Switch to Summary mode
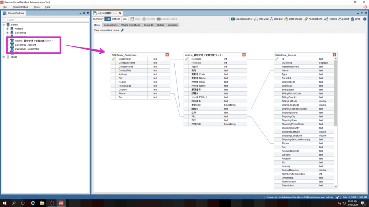Viewport: 369px width, 207px height. pos(98,19)
